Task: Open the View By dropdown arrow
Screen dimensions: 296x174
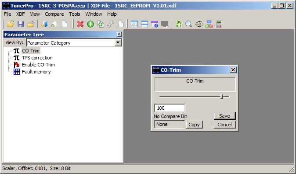Action: 118,43
